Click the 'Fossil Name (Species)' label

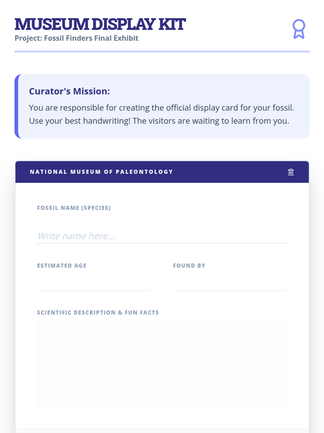74,208
